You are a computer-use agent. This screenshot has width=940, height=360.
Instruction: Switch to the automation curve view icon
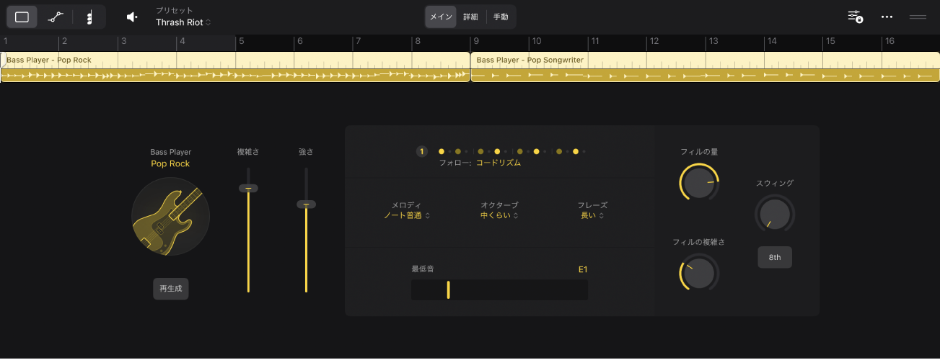(56, 17)
